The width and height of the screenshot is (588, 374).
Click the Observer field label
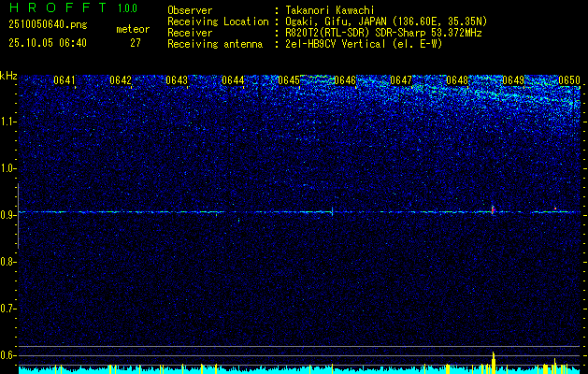pos(190,10)
